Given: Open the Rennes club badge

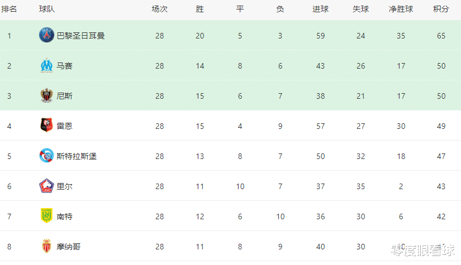Looking at the screenshot, I should click(46, 126).
